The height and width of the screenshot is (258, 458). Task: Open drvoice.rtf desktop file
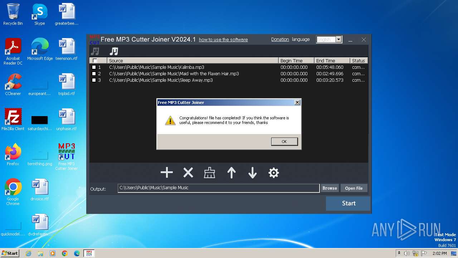(x=40, y=190)
